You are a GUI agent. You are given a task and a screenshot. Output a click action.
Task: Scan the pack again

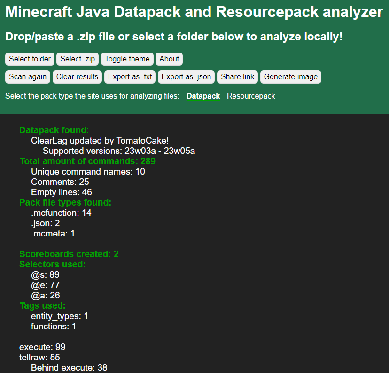tap(27, 76)
